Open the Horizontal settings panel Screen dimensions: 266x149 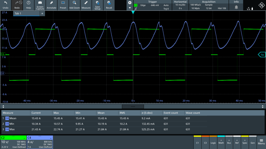[180, 5]
